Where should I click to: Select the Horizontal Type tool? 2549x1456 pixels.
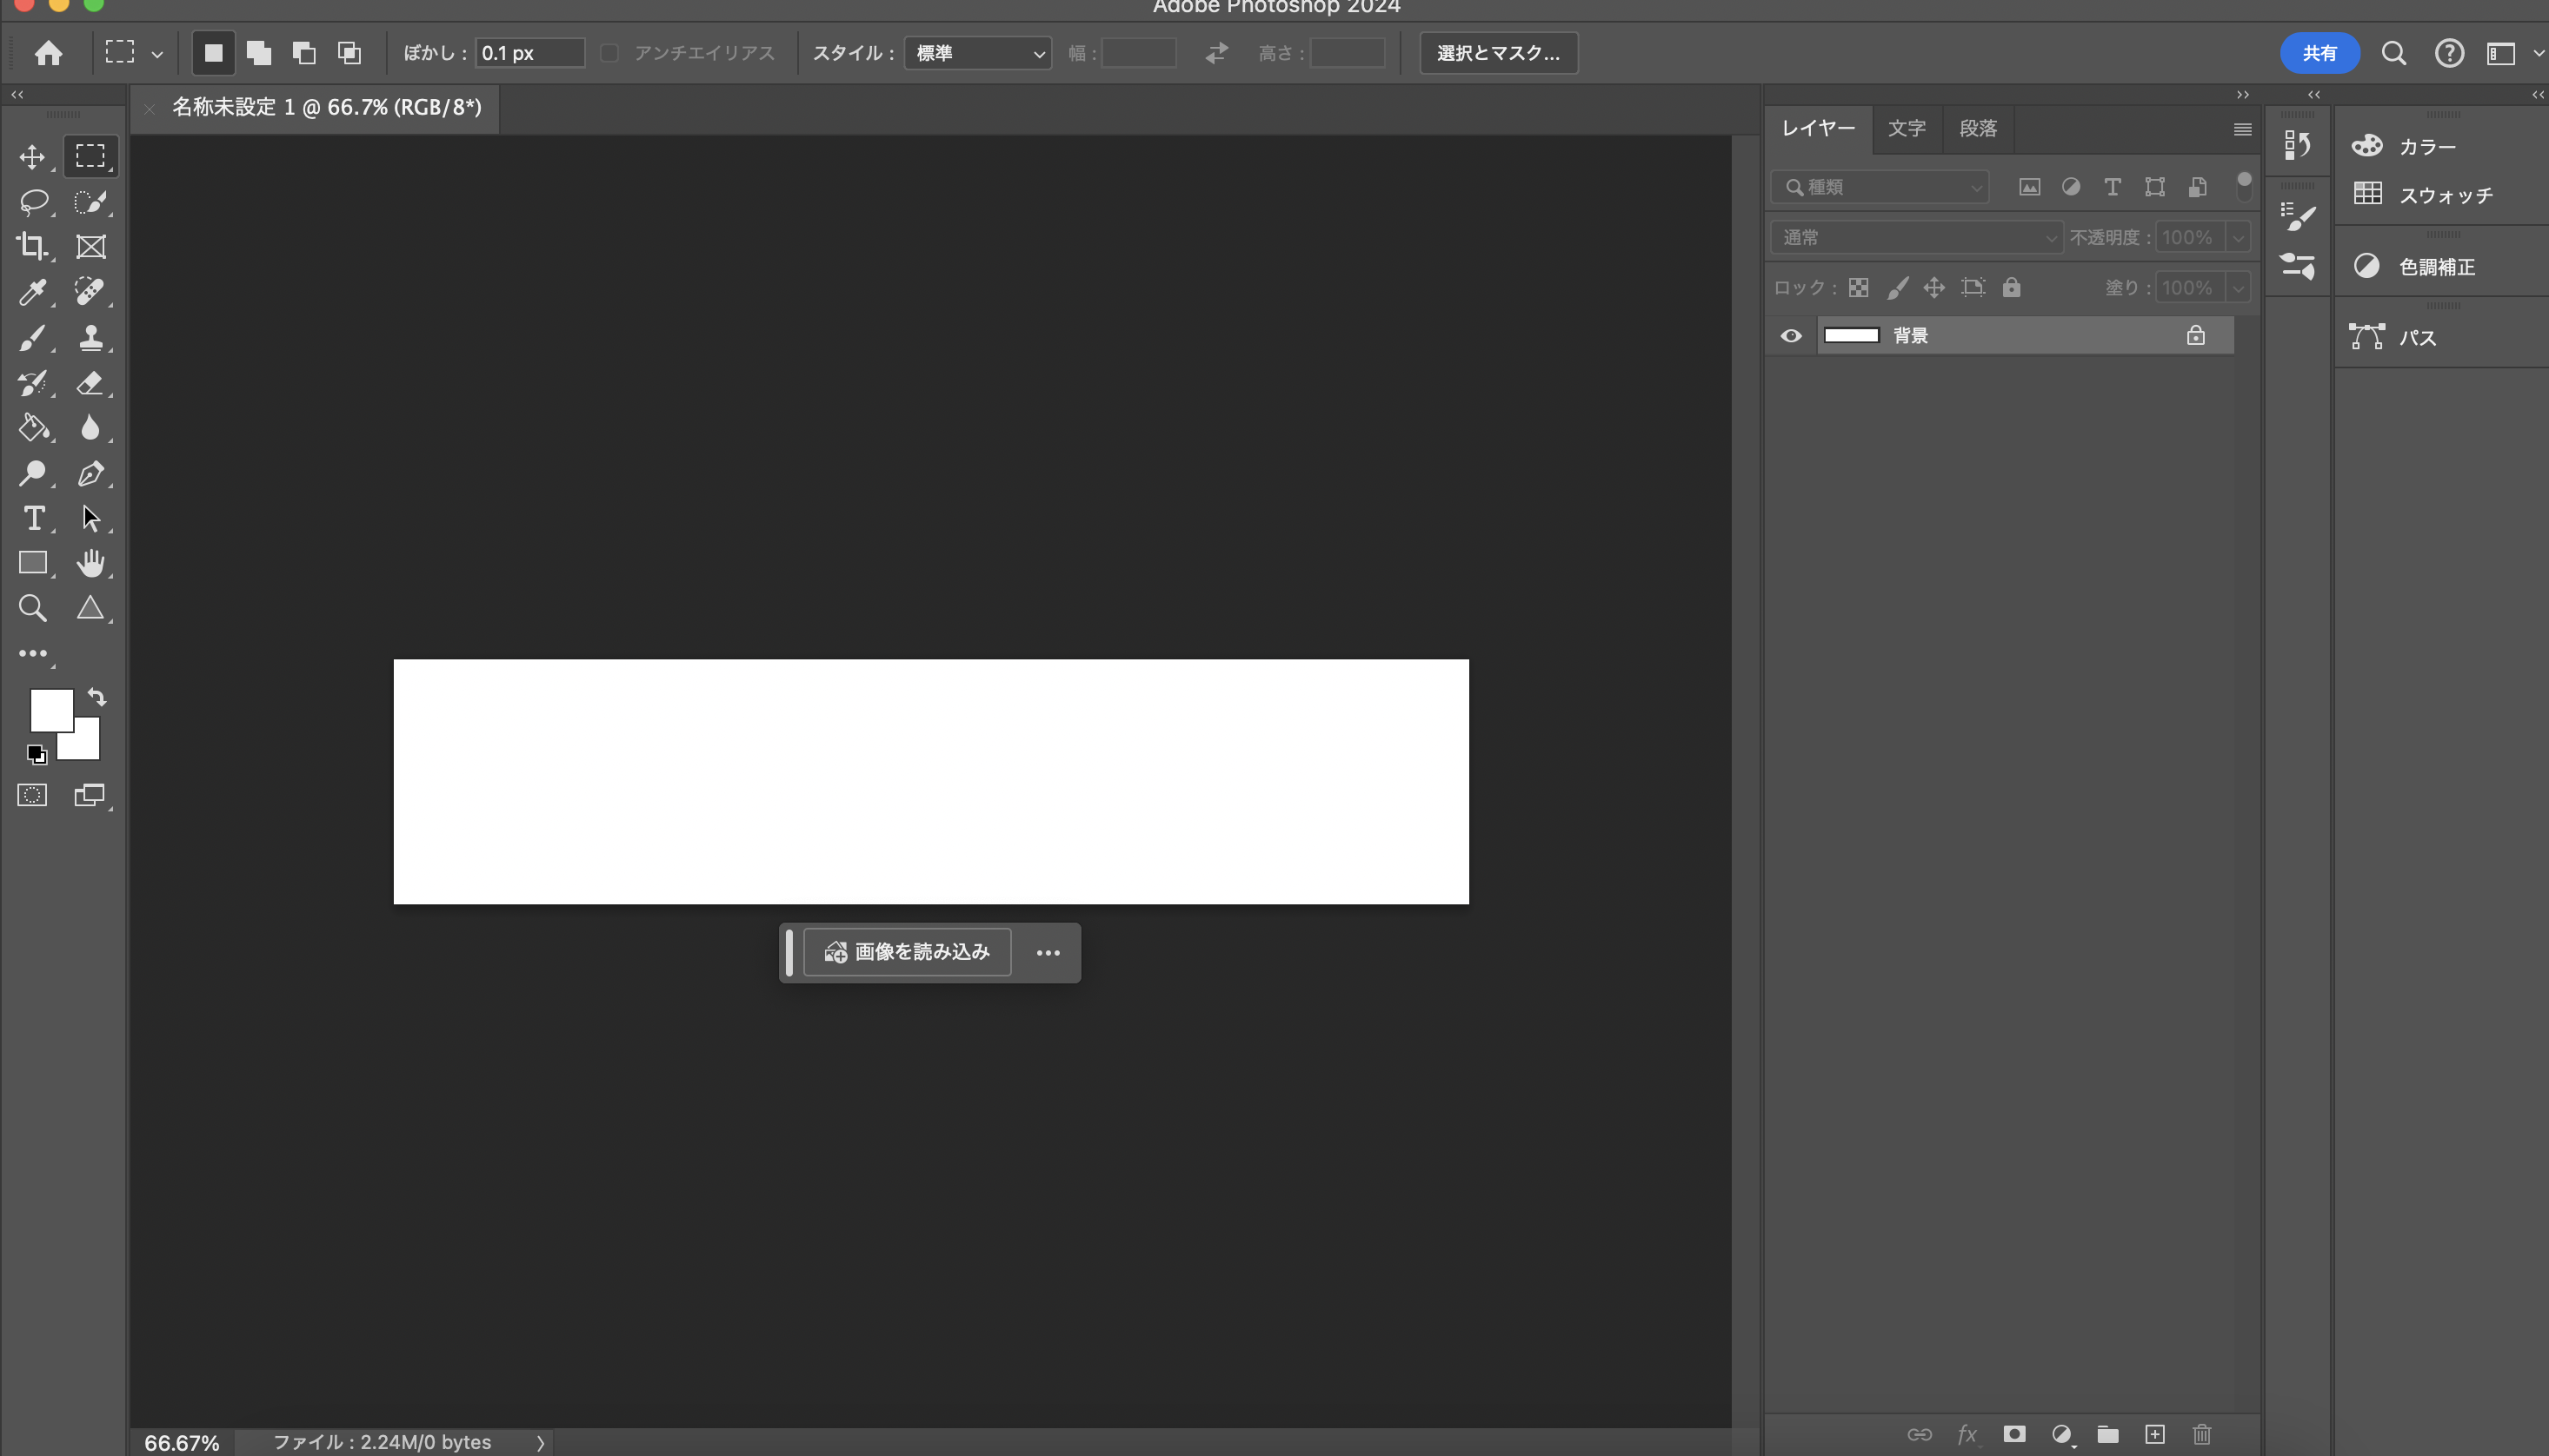coord(33,518)
